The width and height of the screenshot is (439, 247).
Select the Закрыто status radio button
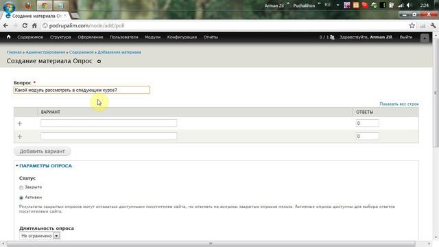[21, 187]
